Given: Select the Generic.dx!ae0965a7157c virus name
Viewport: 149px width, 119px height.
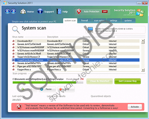Looking at the screenshot, I should (29, 63).
